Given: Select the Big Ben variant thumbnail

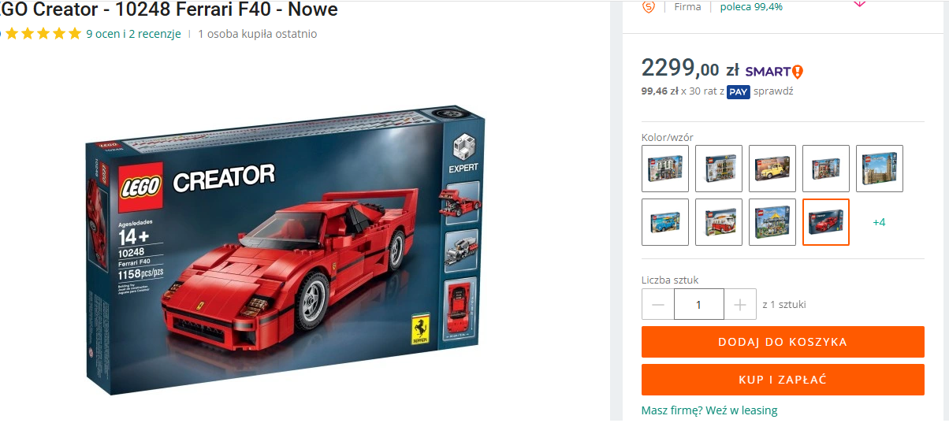Looking at the screenshot, I should [x=880, y=169].
